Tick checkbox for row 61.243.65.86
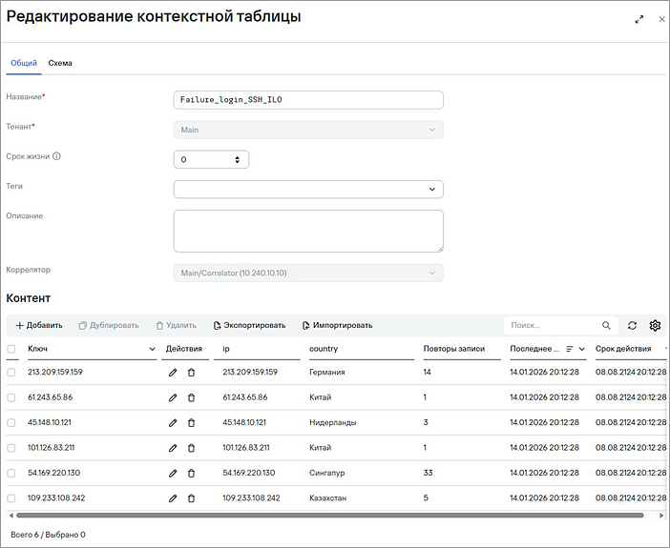670x548 pixels. (x=11, y=397)
